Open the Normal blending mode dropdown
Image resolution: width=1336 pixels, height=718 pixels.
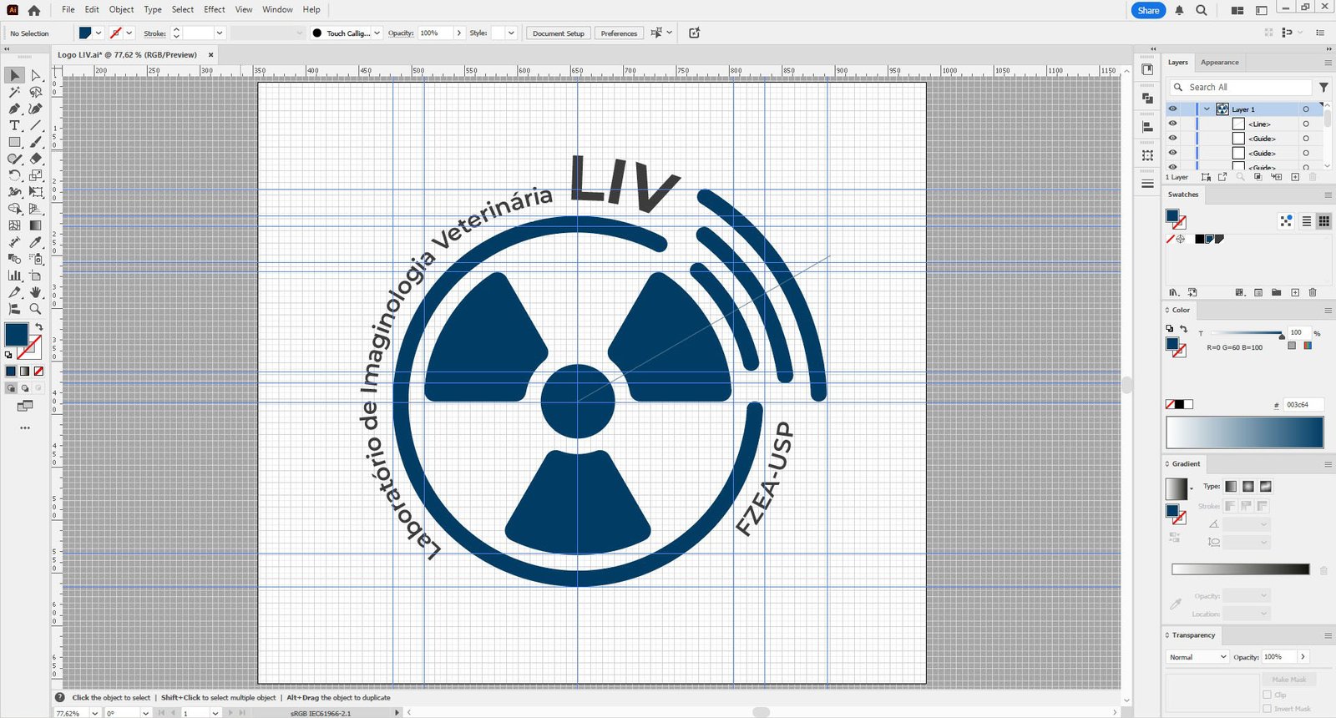1197,657
